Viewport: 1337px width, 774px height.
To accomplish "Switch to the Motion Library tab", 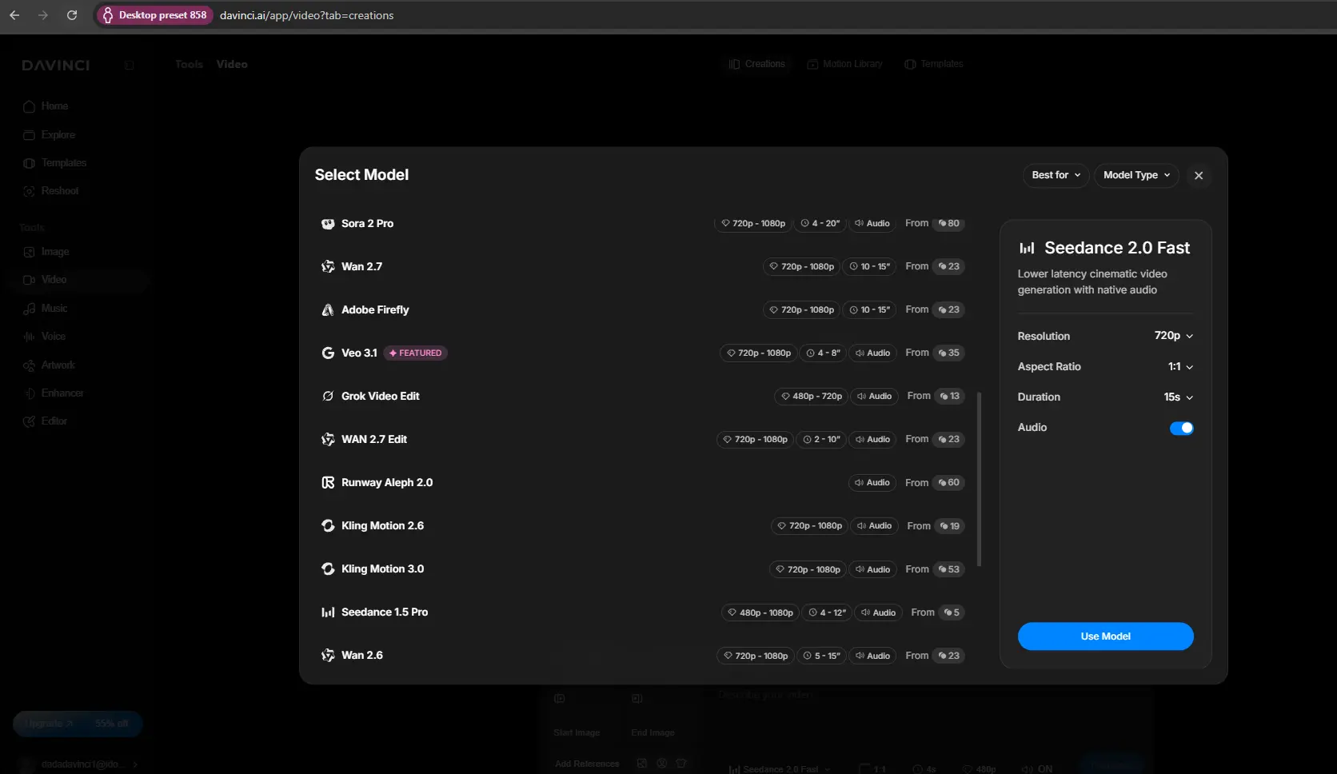I will (x=844, y=64).
